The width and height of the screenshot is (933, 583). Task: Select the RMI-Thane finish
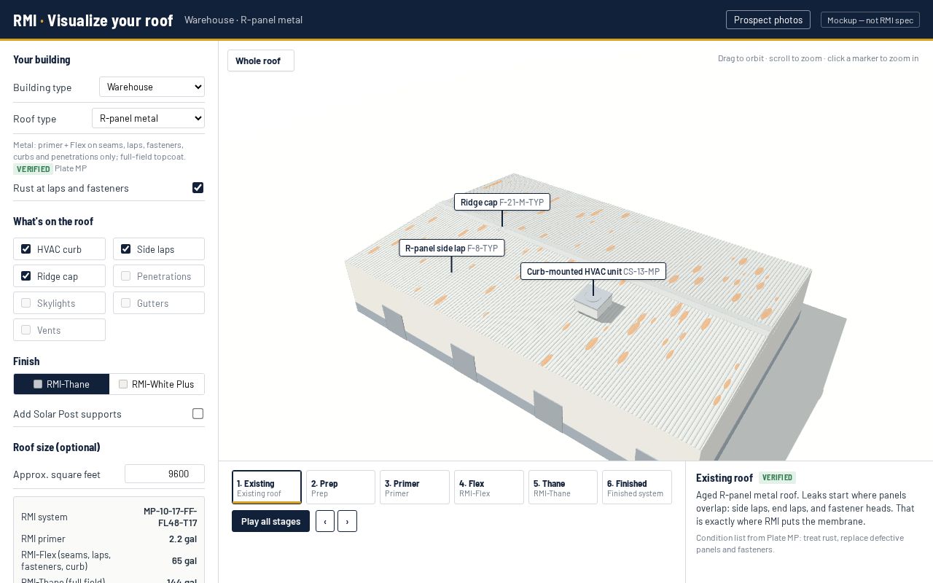(x=61, y=384)
